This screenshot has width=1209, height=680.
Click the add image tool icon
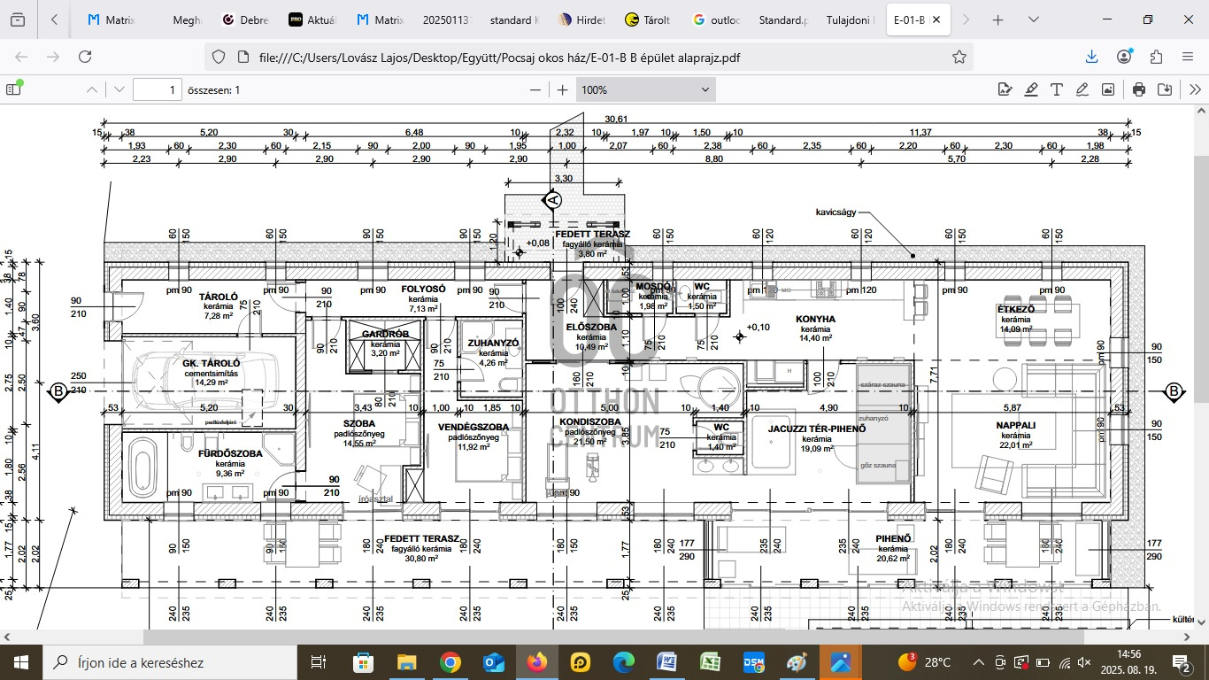pos(1107,89)
